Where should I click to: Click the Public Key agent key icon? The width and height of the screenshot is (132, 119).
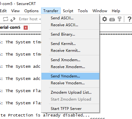119,19
